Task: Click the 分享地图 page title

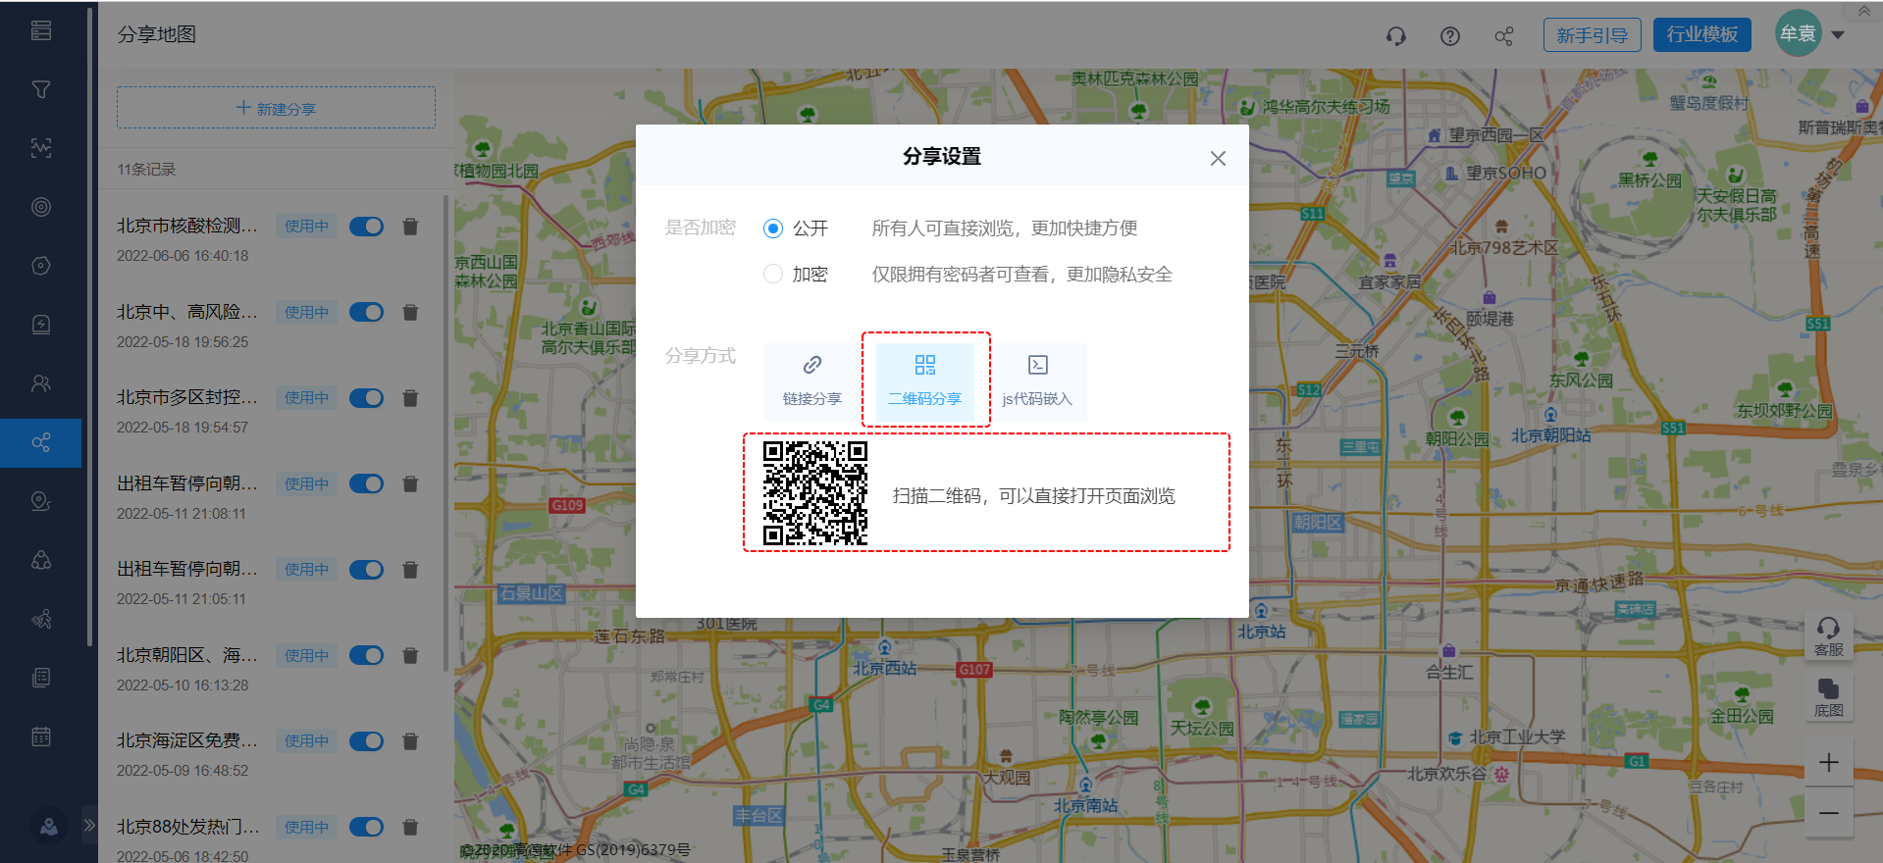Action: pos(157,34)
